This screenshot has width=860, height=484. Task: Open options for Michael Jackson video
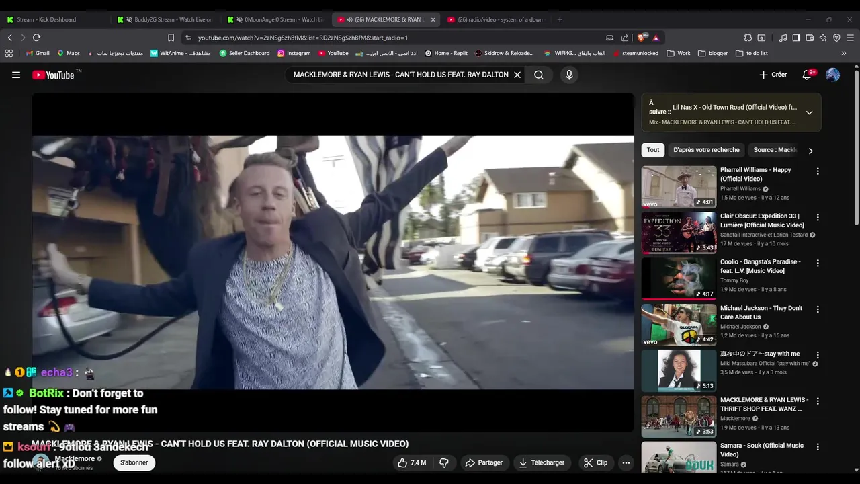click(818, 309)
